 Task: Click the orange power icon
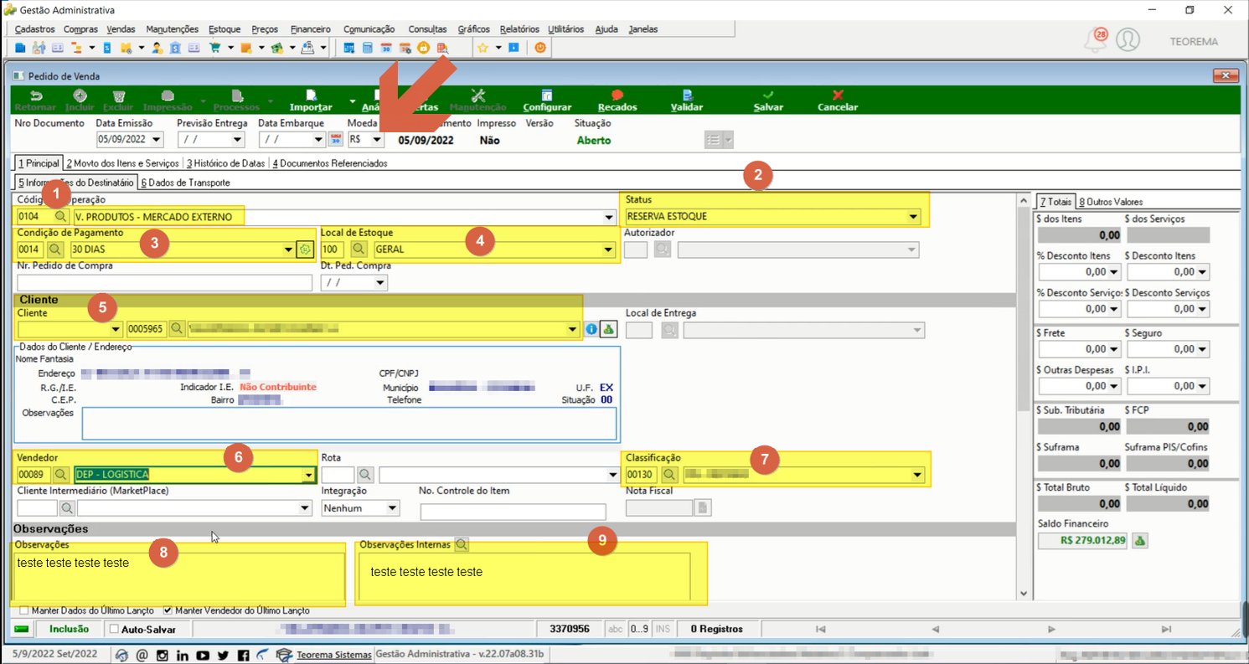pos(540,48)
